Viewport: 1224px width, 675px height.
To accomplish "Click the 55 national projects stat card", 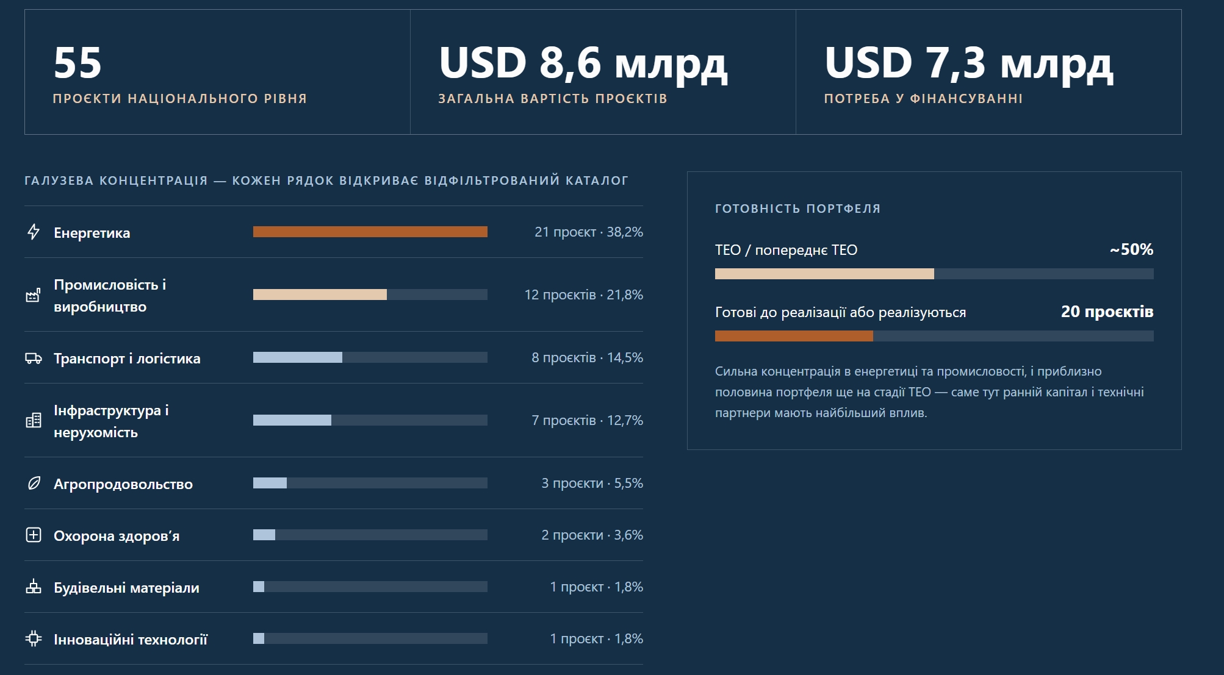I will pyautogui.click(x=217, y=72).
